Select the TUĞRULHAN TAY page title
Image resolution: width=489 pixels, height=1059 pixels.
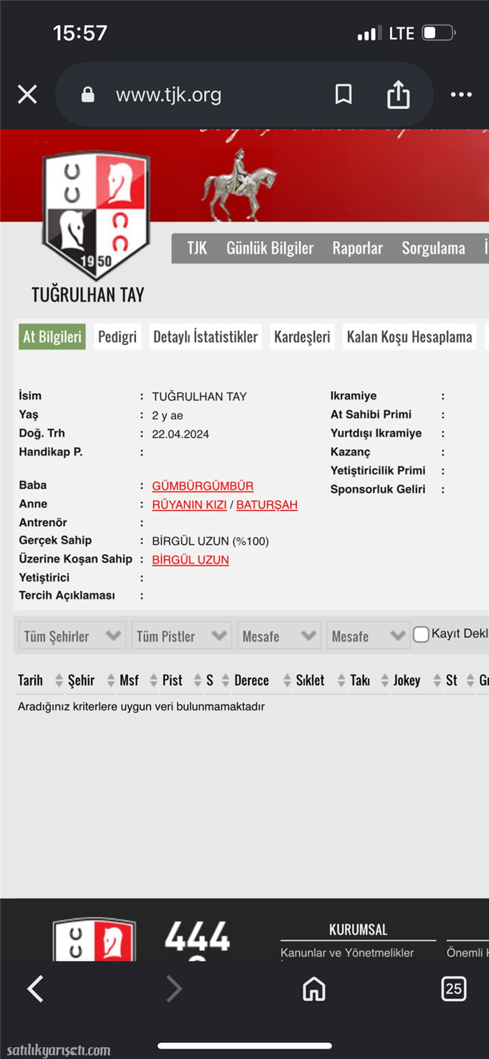(88, 294)
